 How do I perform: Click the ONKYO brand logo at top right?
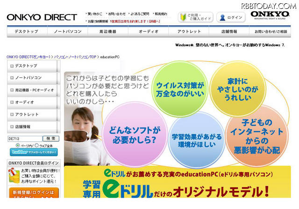pos(270,15)
